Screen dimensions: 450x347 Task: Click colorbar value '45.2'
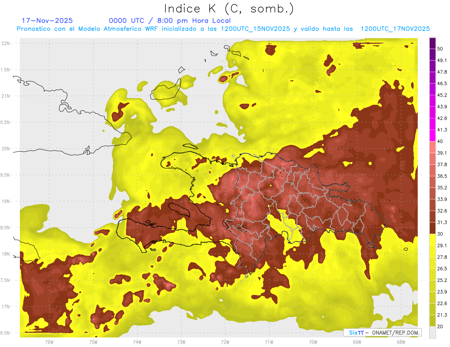coord(442,95)
